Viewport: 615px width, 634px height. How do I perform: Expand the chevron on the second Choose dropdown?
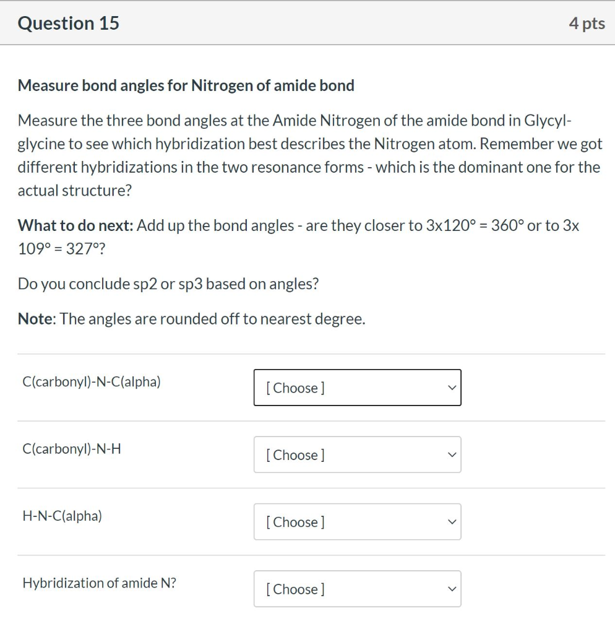(x=451, y=454)
